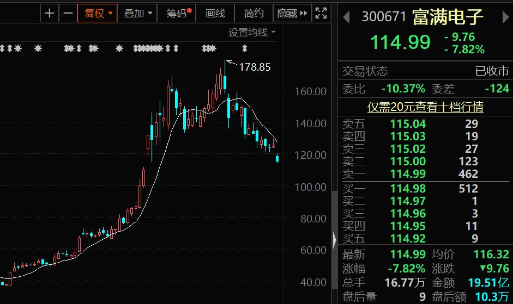This screenshot has height=304, width=513.
Task: Toggle fullscreen chart icon
Action: pyautogui.click(x=321, y=13)
